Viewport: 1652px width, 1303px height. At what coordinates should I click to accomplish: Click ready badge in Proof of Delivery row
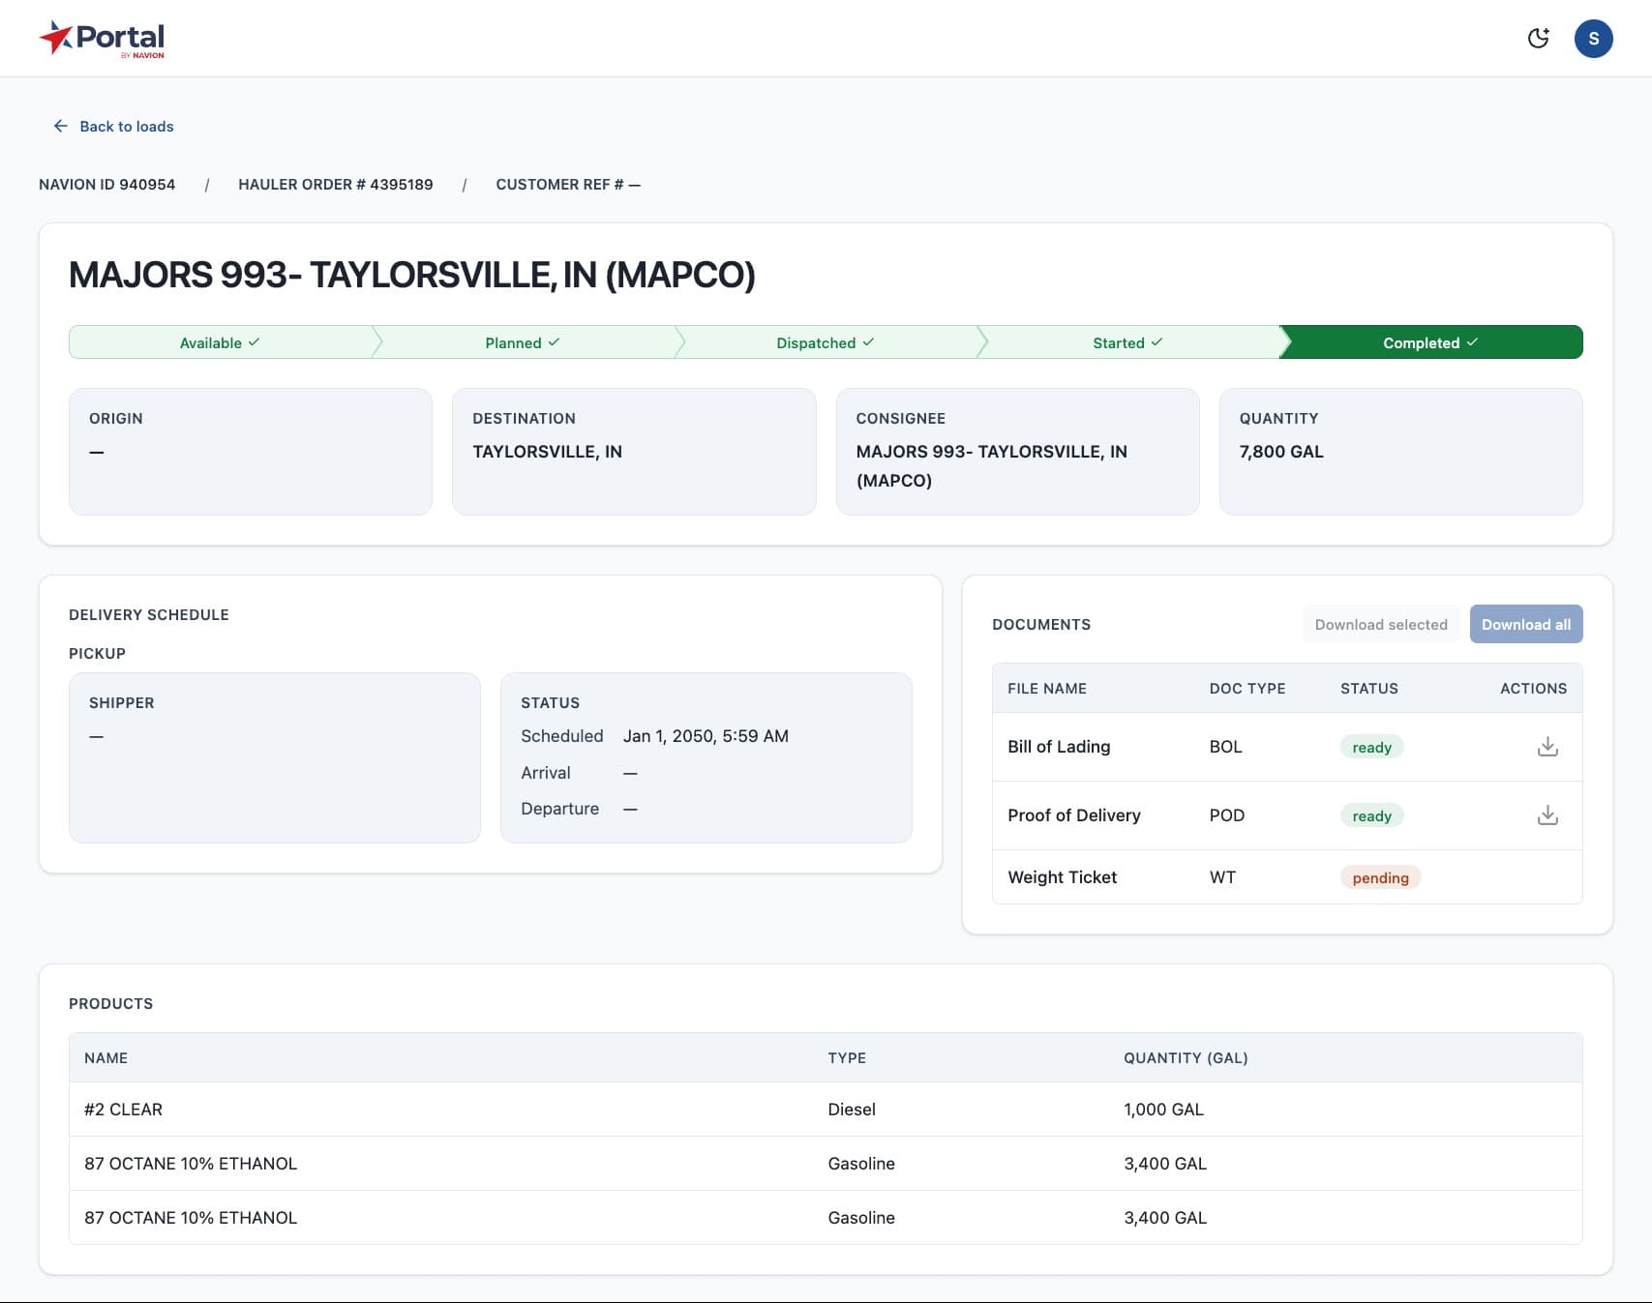point(1371,815)
